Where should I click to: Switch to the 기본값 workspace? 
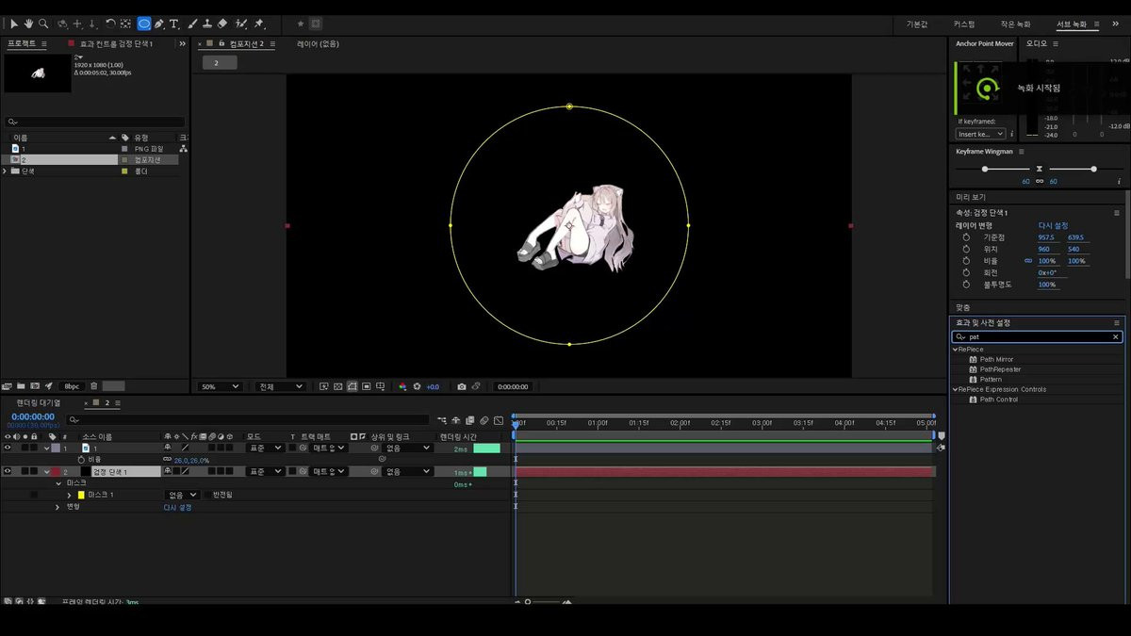point(917,24)
